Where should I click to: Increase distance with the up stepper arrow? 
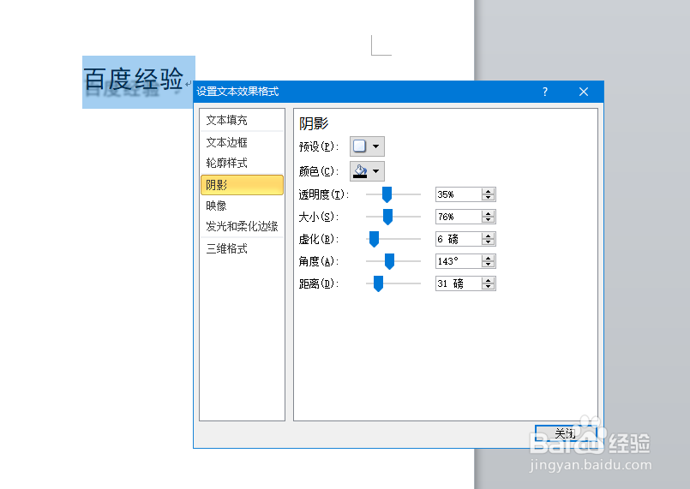click(x=489, y=281)
